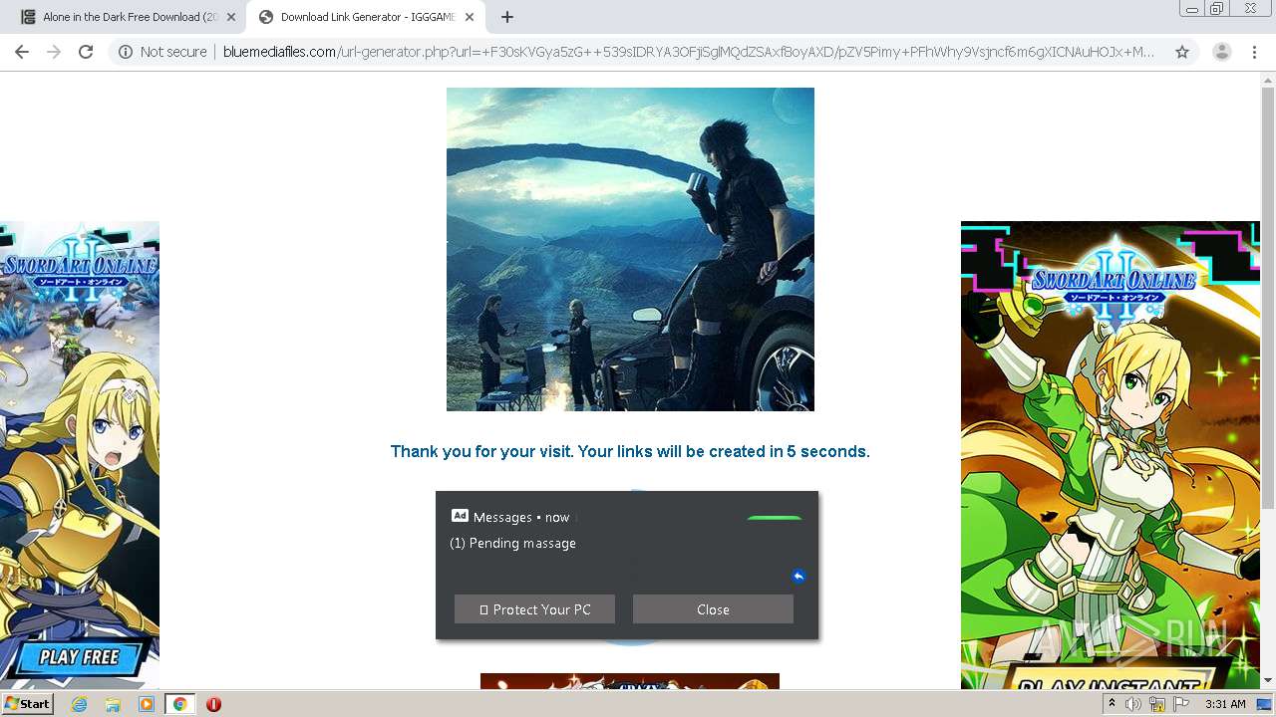Show hidden system tray icons

[1112, 704]
